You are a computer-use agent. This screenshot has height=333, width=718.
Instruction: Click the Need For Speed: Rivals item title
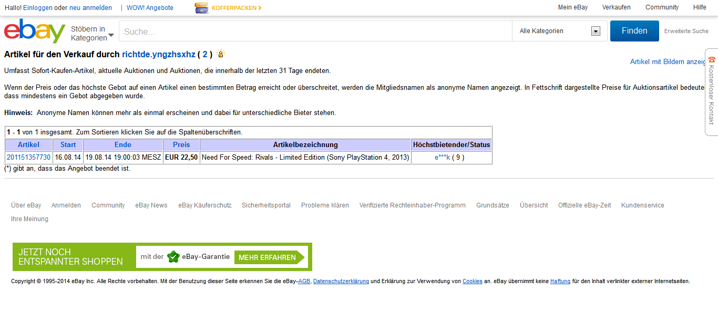(305, 157)
